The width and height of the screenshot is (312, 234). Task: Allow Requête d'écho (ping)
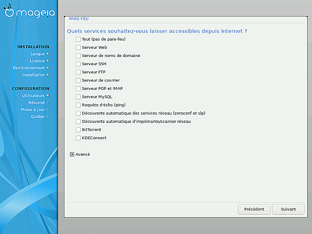78,105
